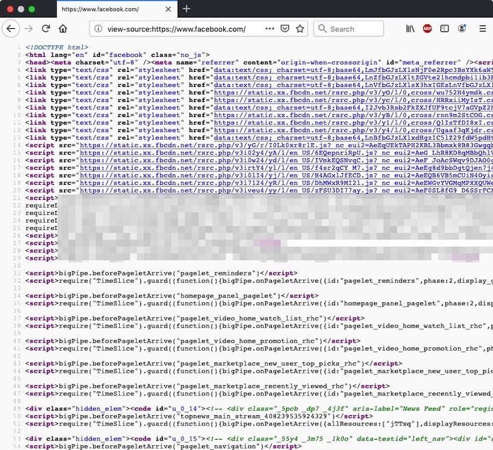
Task: Open the base64 stylesheet link on line 5
Action: (x=353, y=77)
